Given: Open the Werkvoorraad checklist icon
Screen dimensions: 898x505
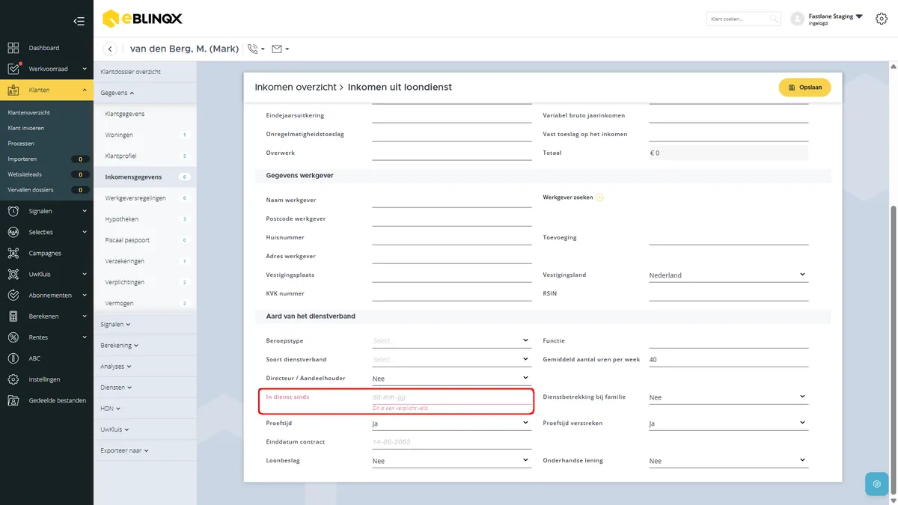Looking at the screenshot, I should point(13,69).
